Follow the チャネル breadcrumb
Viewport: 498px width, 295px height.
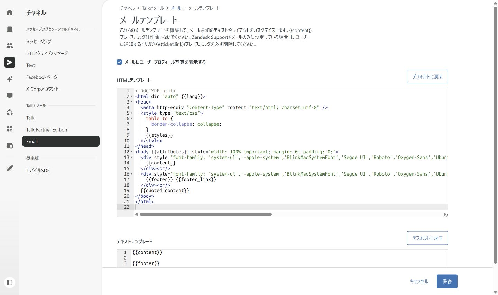pos(127,8)
